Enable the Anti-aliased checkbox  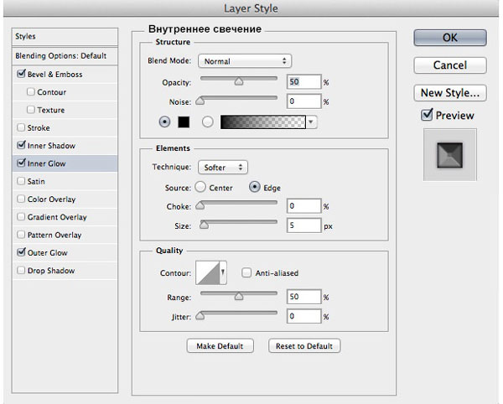click(x=246, y=273)
